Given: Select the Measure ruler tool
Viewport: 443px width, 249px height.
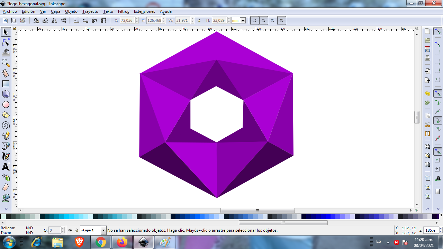Looking at the screenshot, I should pyautogui.click(x=6, y=73).
